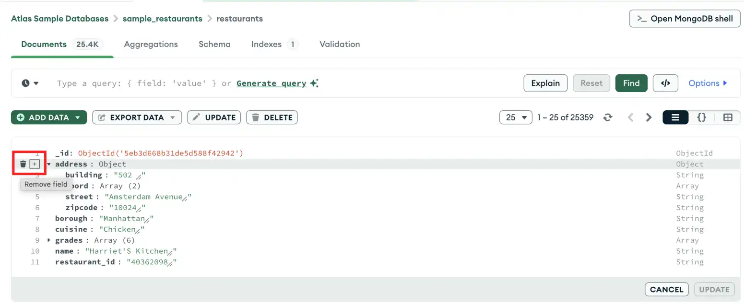744x305 pixels.
Task: Add a new field using the plus icon
Action: 35,164
